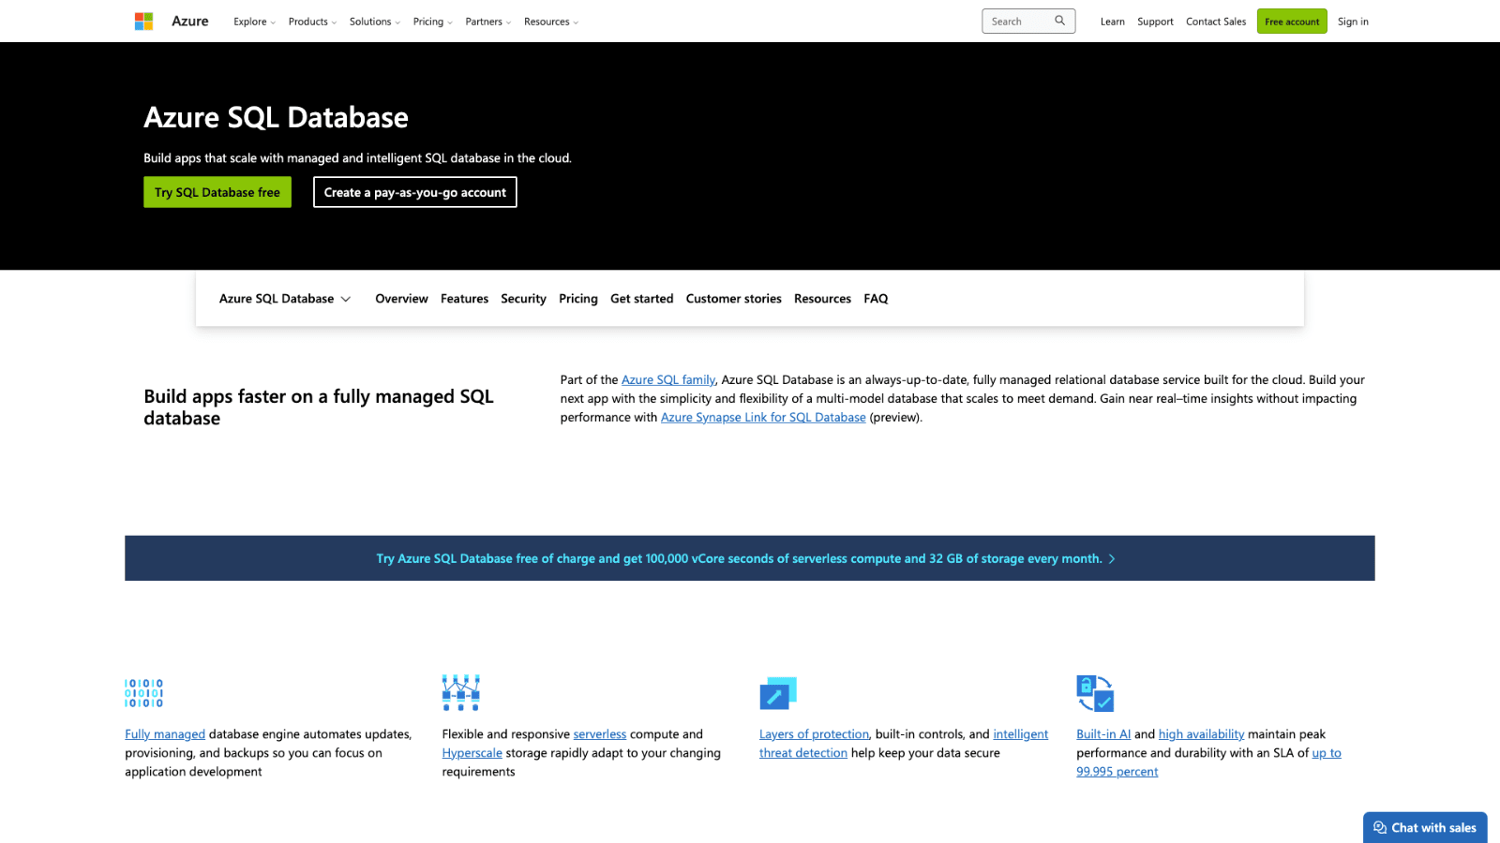
Task: Jump to the FAQ tab
Action: (x=876, y=299)
